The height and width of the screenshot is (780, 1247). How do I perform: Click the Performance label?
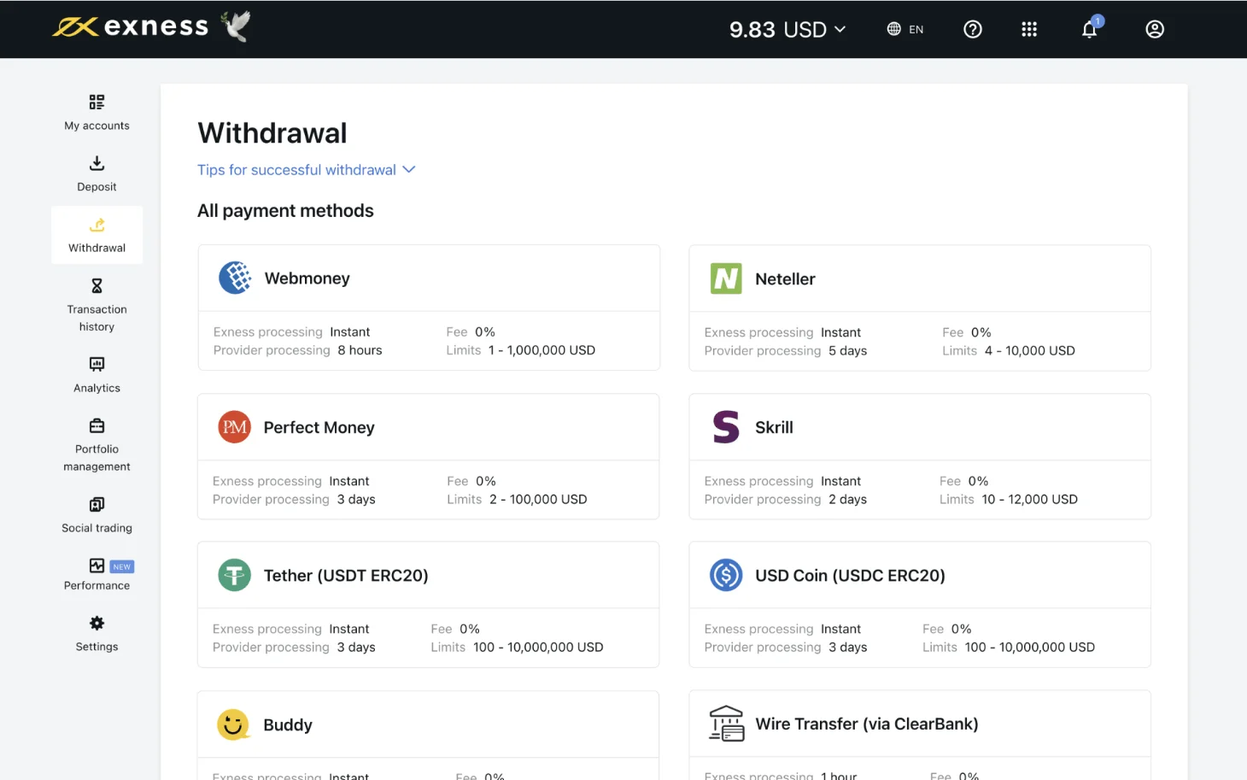tap(97, 585)
